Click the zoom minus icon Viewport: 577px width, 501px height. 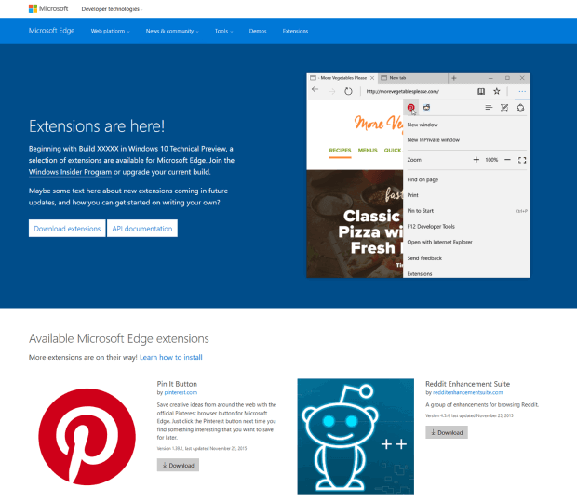point(507,160)
